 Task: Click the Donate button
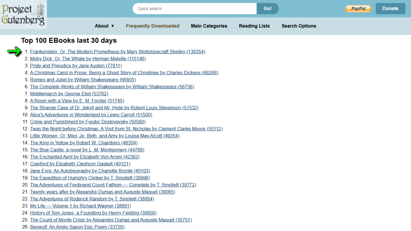[390, 9]
